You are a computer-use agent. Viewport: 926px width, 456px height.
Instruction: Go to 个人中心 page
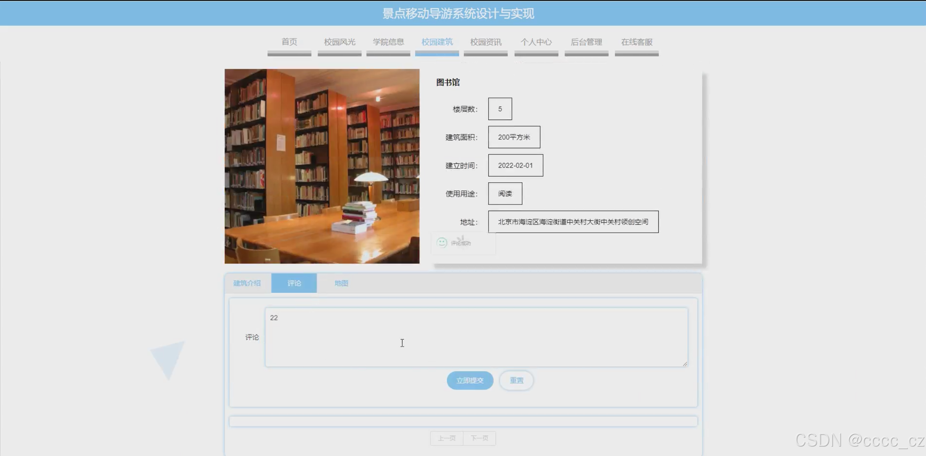pos(536,42)
